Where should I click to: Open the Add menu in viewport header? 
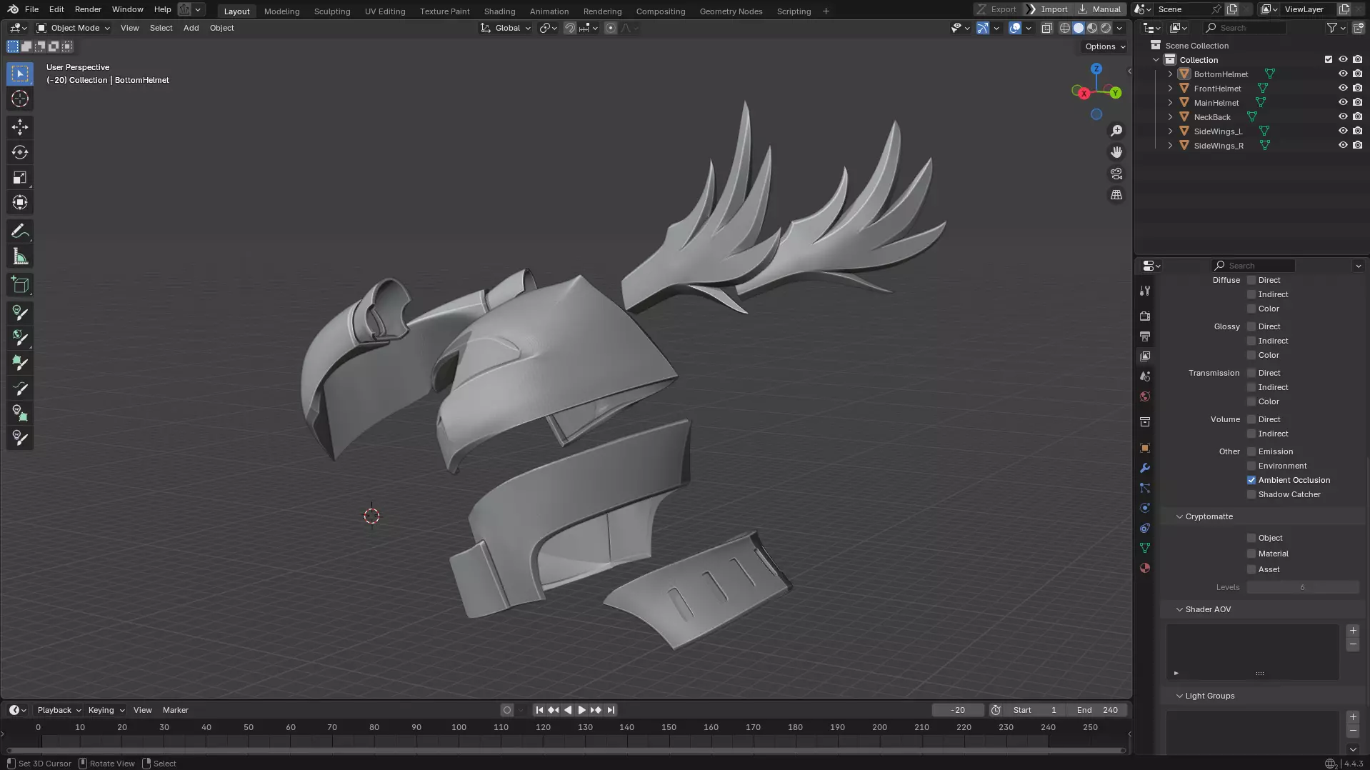(x=191, y=28)
